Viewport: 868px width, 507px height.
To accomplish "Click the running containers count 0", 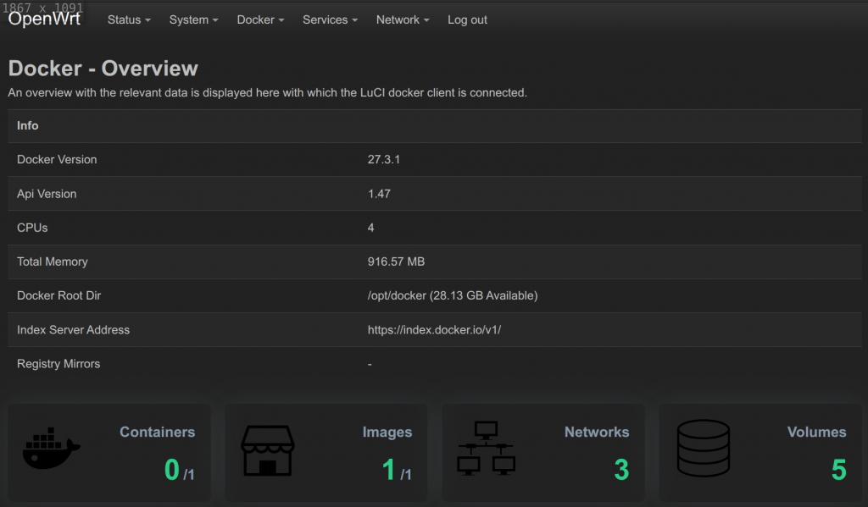I will pyautogui.click(x=171, y=470).
